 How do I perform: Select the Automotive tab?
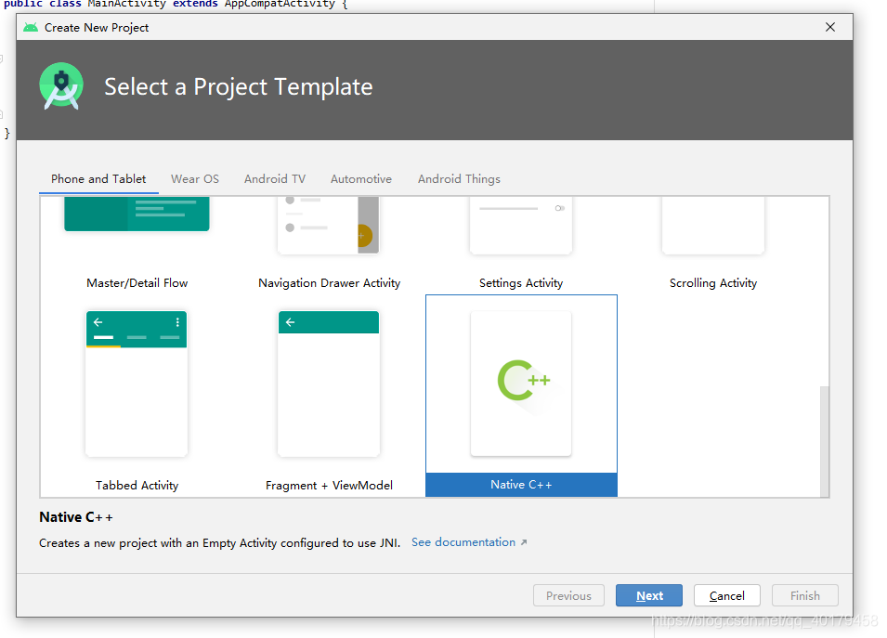tap(361, 178)
